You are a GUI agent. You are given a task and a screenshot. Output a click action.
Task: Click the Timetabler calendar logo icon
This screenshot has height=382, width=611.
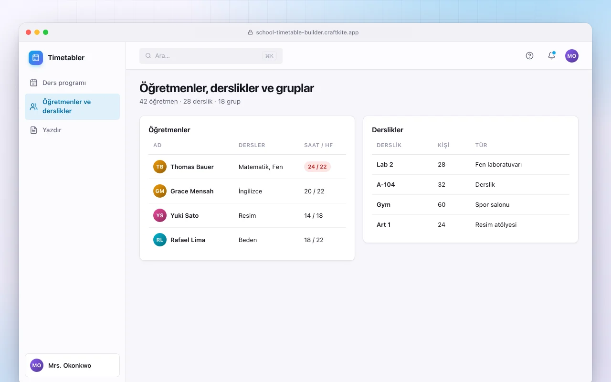click(36, 58)
